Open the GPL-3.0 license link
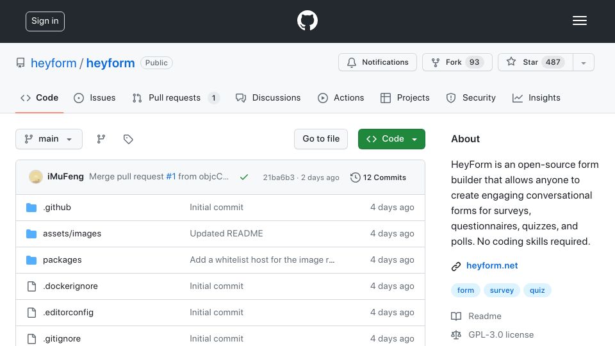 (501, 334)
